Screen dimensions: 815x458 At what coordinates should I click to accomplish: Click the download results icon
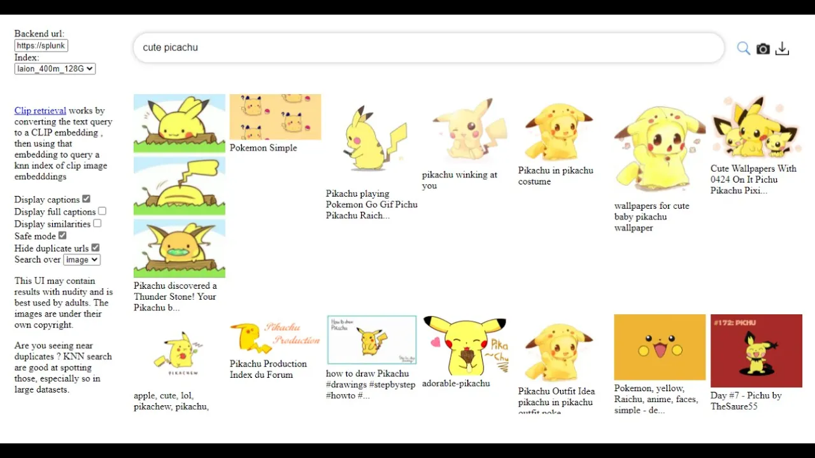[x=783, y=48]
